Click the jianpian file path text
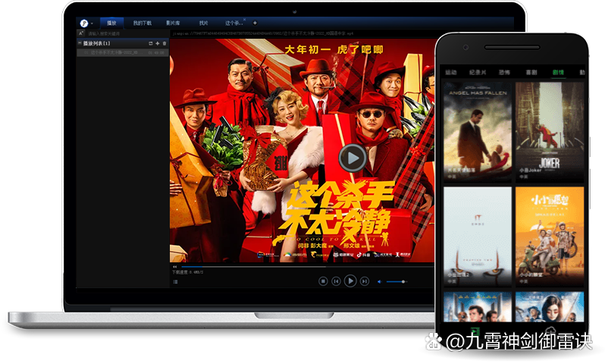Screen dimensions: 605x364 click(263, 33)
